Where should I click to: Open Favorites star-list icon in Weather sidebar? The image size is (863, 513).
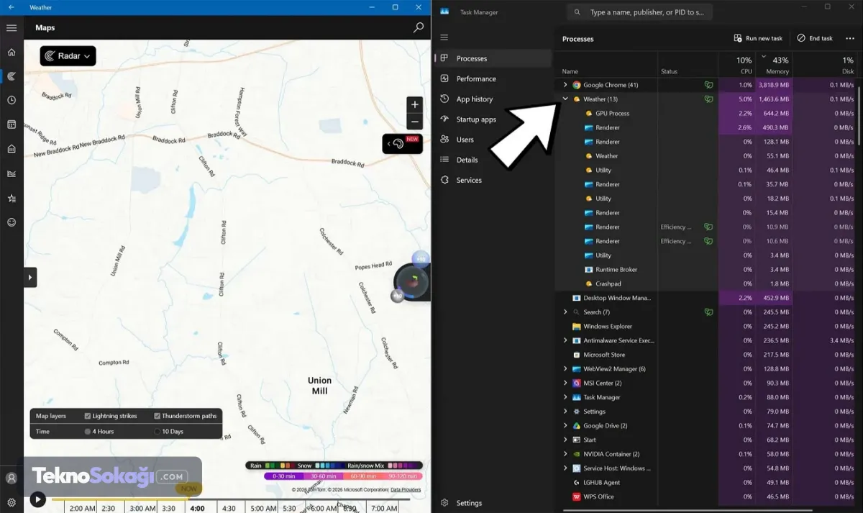(12, 198)
